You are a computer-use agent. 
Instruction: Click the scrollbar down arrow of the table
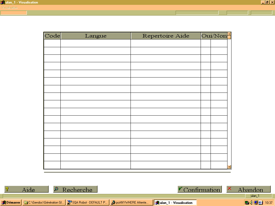229,167
